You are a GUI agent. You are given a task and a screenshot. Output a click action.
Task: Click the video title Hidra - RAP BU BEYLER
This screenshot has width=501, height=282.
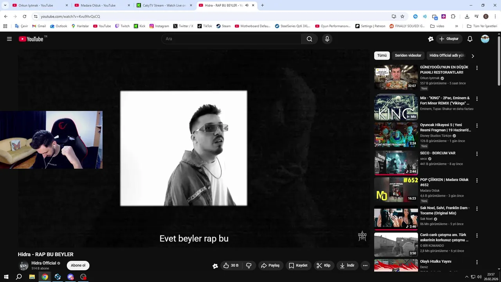coord(45,254)
